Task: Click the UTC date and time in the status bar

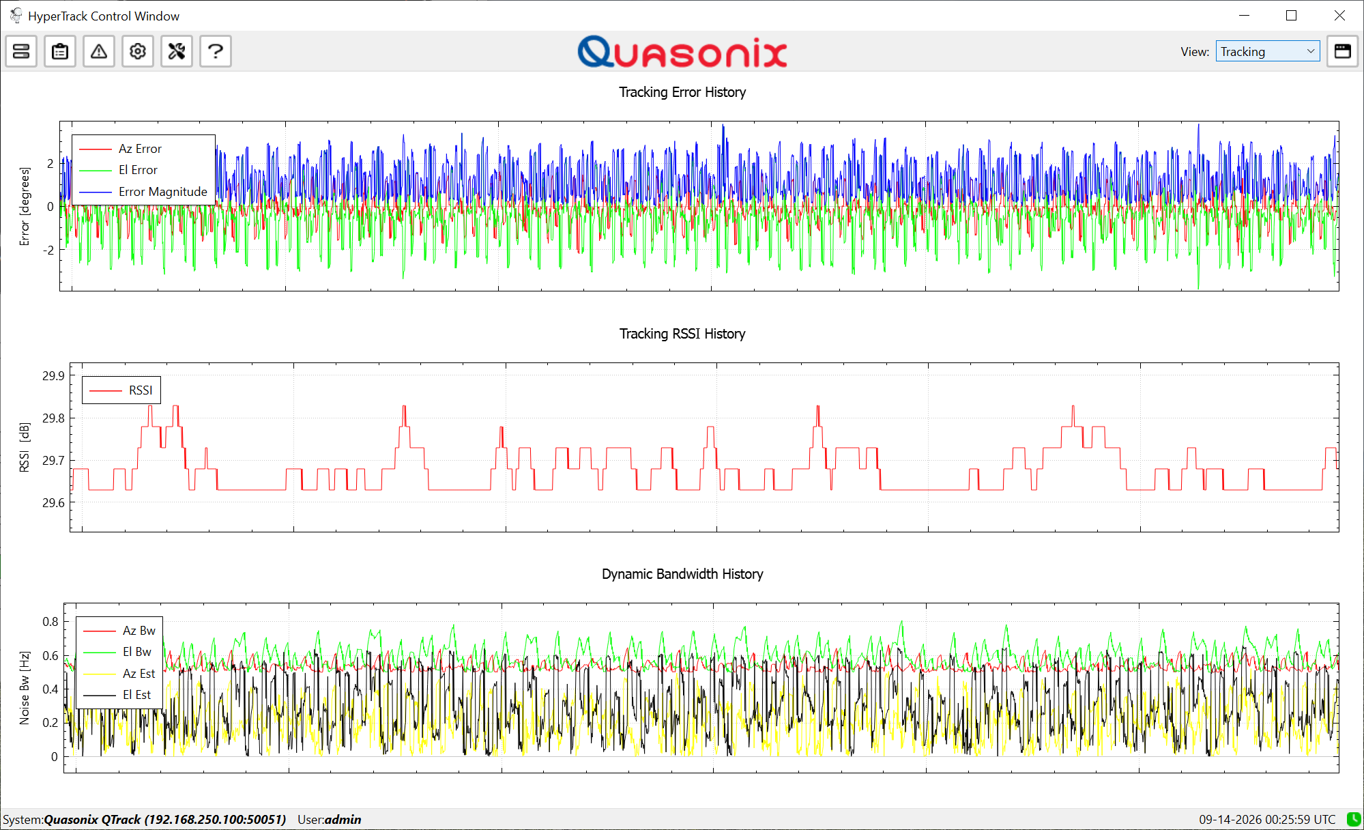Action: pyautogui.click(x=1267, y=819)
